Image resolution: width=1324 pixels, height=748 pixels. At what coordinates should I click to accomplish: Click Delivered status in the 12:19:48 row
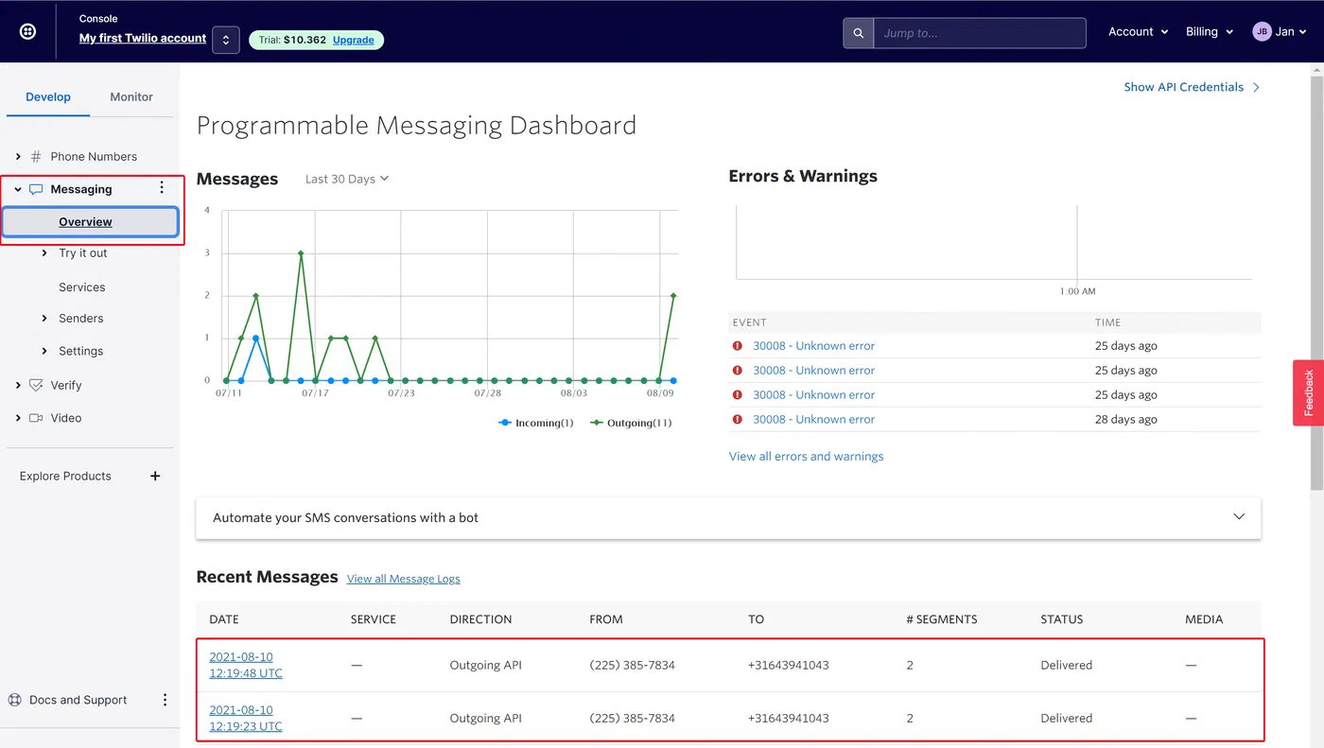coord(1066,665)
